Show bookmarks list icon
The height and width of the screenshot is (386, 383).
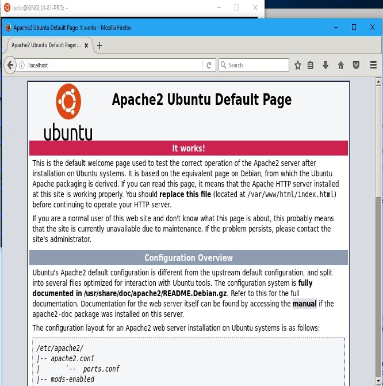(311, 65)
